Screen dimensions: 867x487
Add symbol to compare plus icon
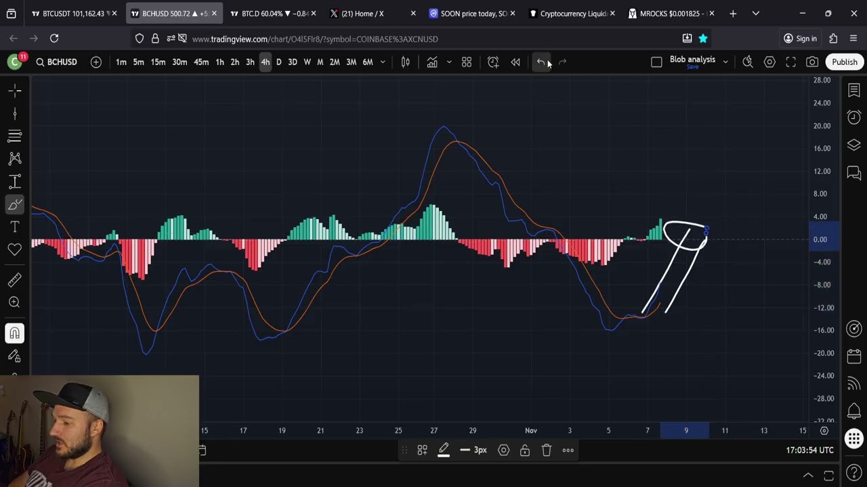coord(96,62)
